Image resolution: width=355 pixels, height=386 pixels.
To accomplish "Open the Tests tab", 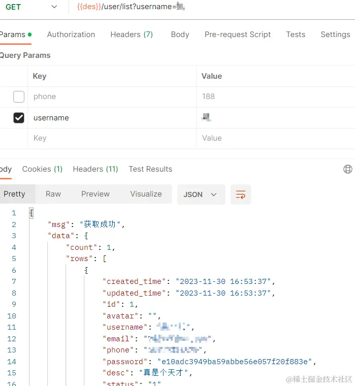I will (296, 35).
